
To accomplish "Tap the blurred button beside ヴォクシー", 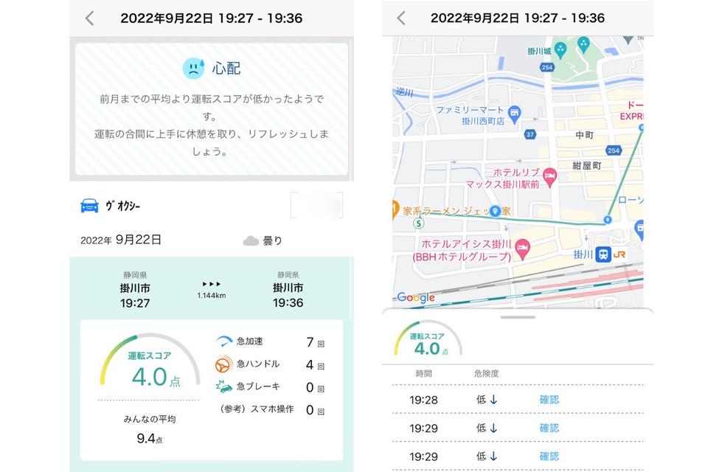I will click(x=316, y=205).
